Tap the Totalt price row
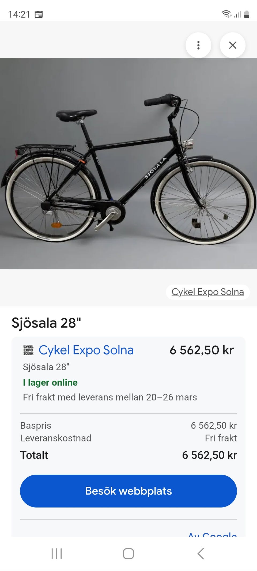 tap(128, 455)
